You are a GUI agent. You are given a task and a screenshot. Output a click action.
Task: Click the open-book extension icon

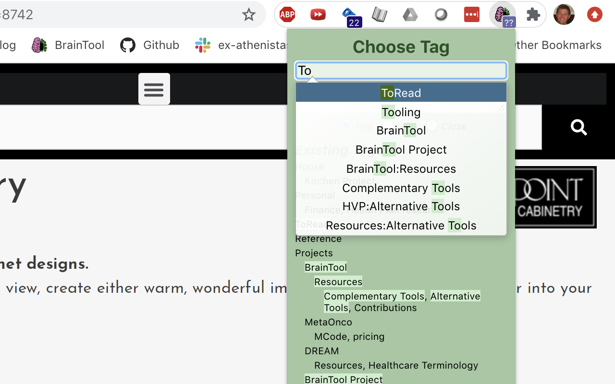tap(379, 15)
